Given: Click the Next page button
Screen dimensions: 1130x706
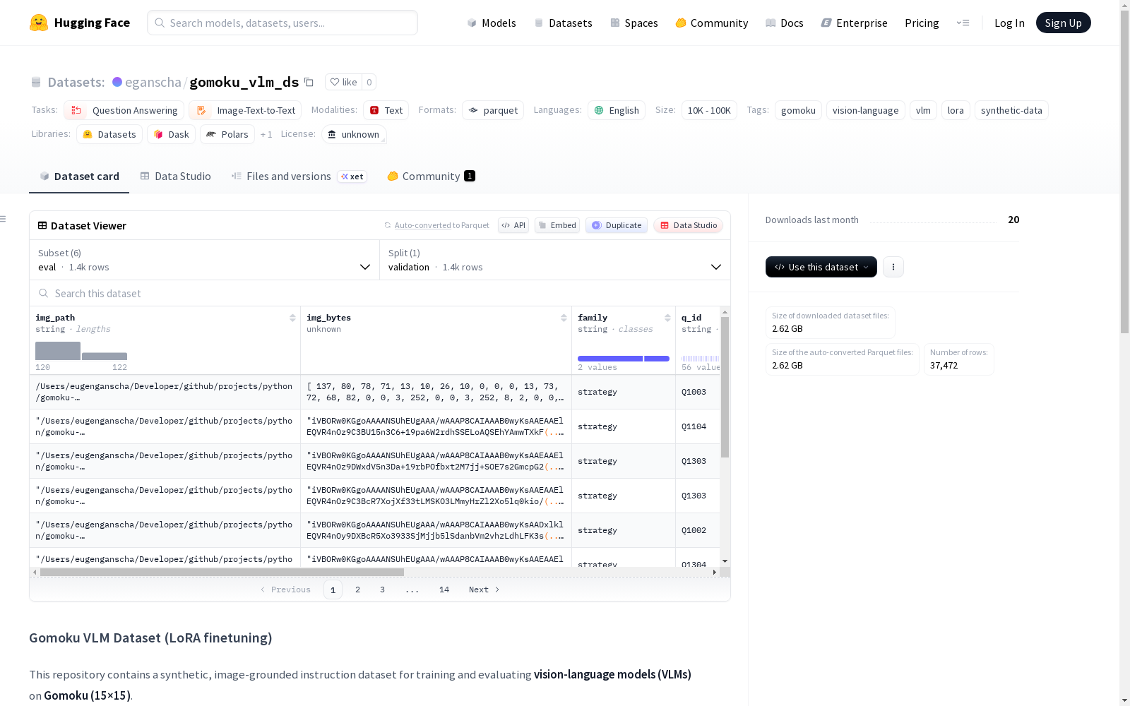Looking at the screenshot, I should 484,590.
